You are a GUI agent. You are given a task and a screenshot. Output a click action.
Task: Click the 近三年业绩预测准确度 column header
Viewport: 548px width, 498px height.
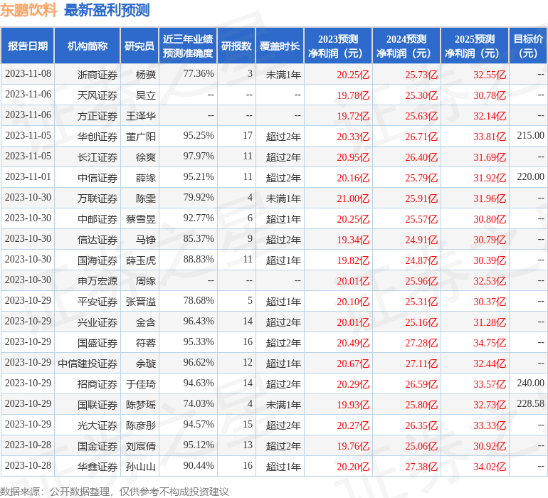pos(188,46)
